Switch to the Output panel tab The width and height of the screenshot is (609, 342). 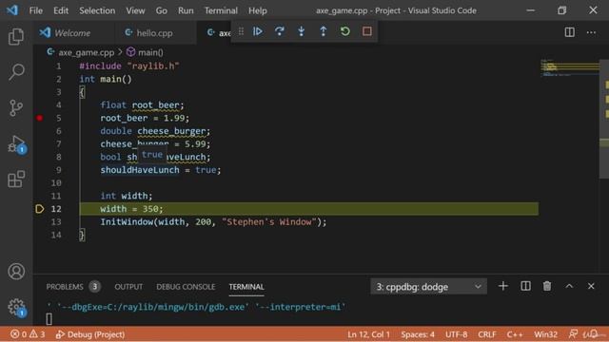click(128, 287)
